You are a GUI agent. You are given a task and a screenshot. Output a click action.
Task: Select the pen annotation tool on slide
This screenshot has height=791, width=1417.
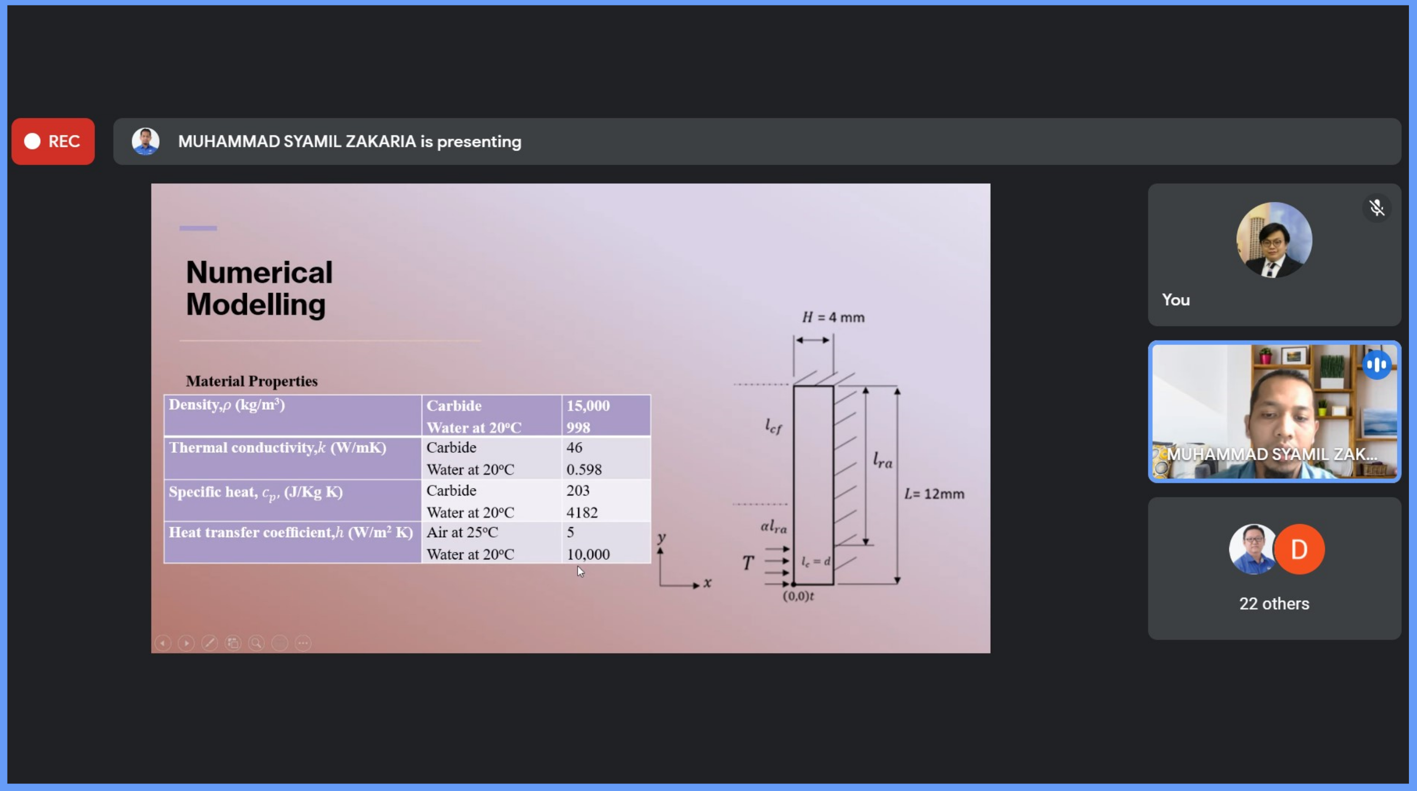[209, 642]
